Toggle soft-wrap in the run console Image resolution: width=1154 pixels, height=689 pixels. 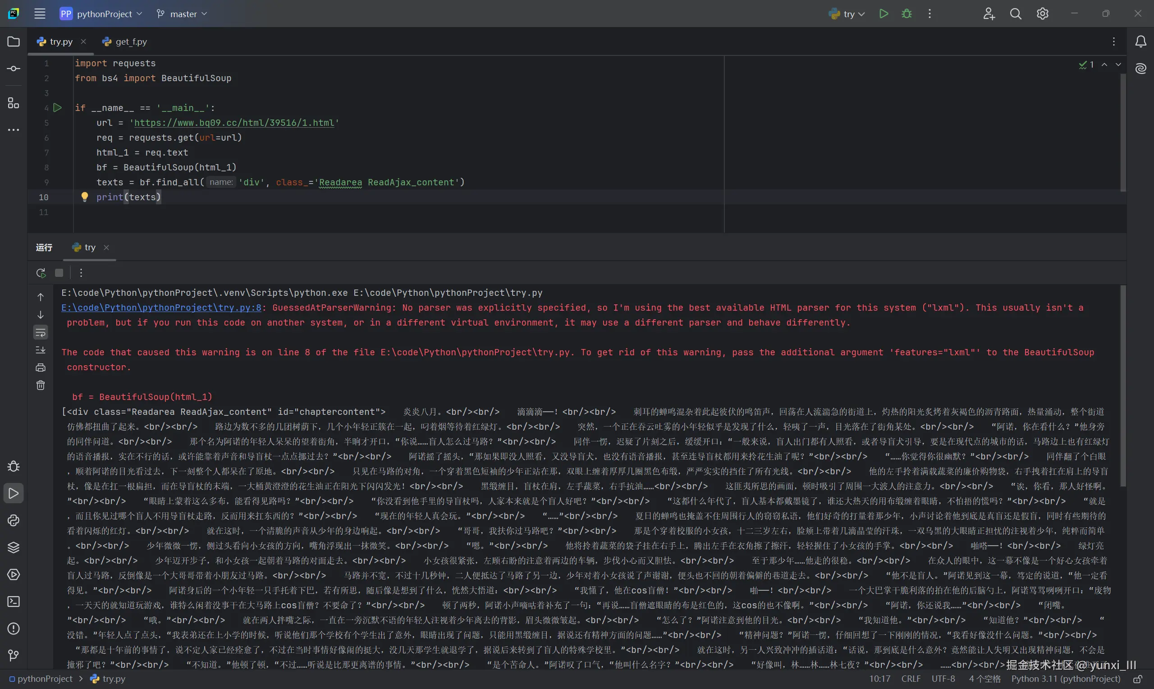click(x=41, y=332)
